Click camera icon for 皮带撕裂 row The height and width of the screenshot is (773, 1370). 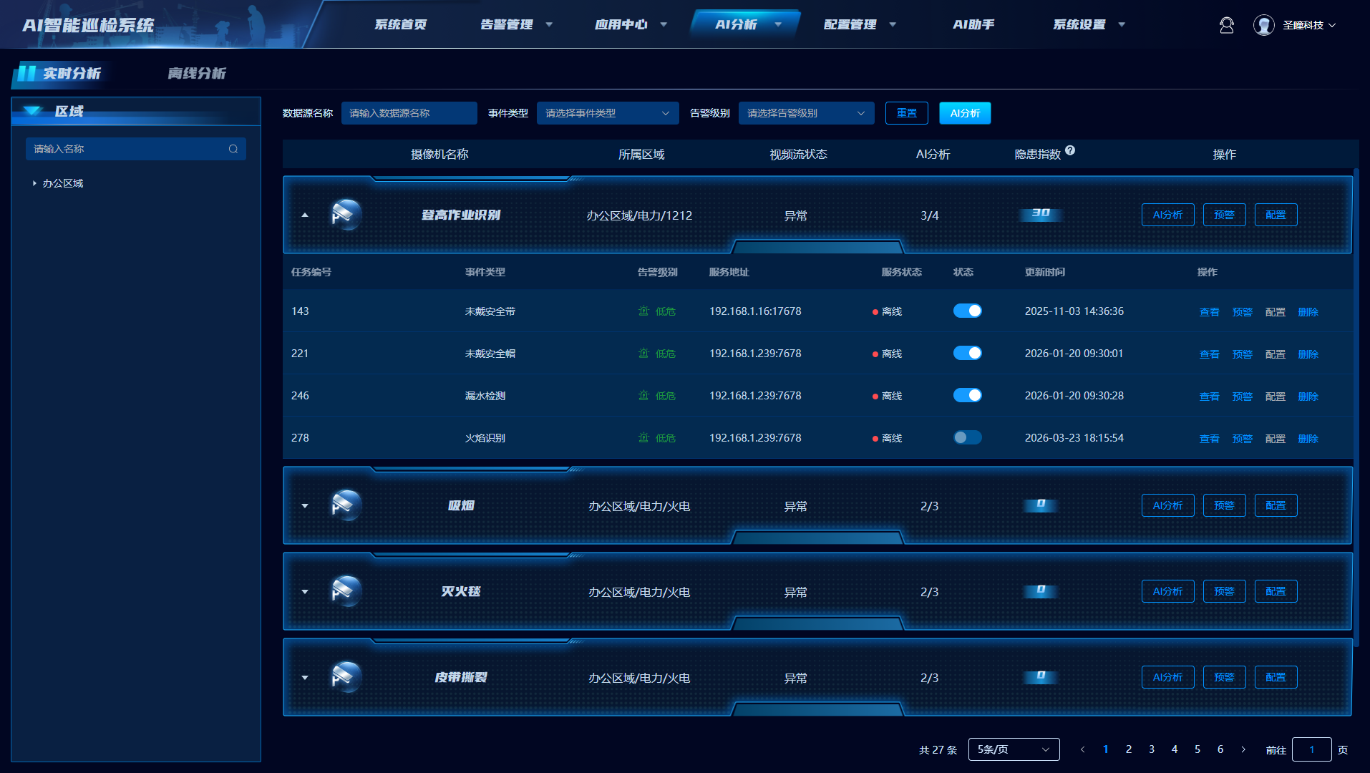pyautogui.click(x=346, y=677)
